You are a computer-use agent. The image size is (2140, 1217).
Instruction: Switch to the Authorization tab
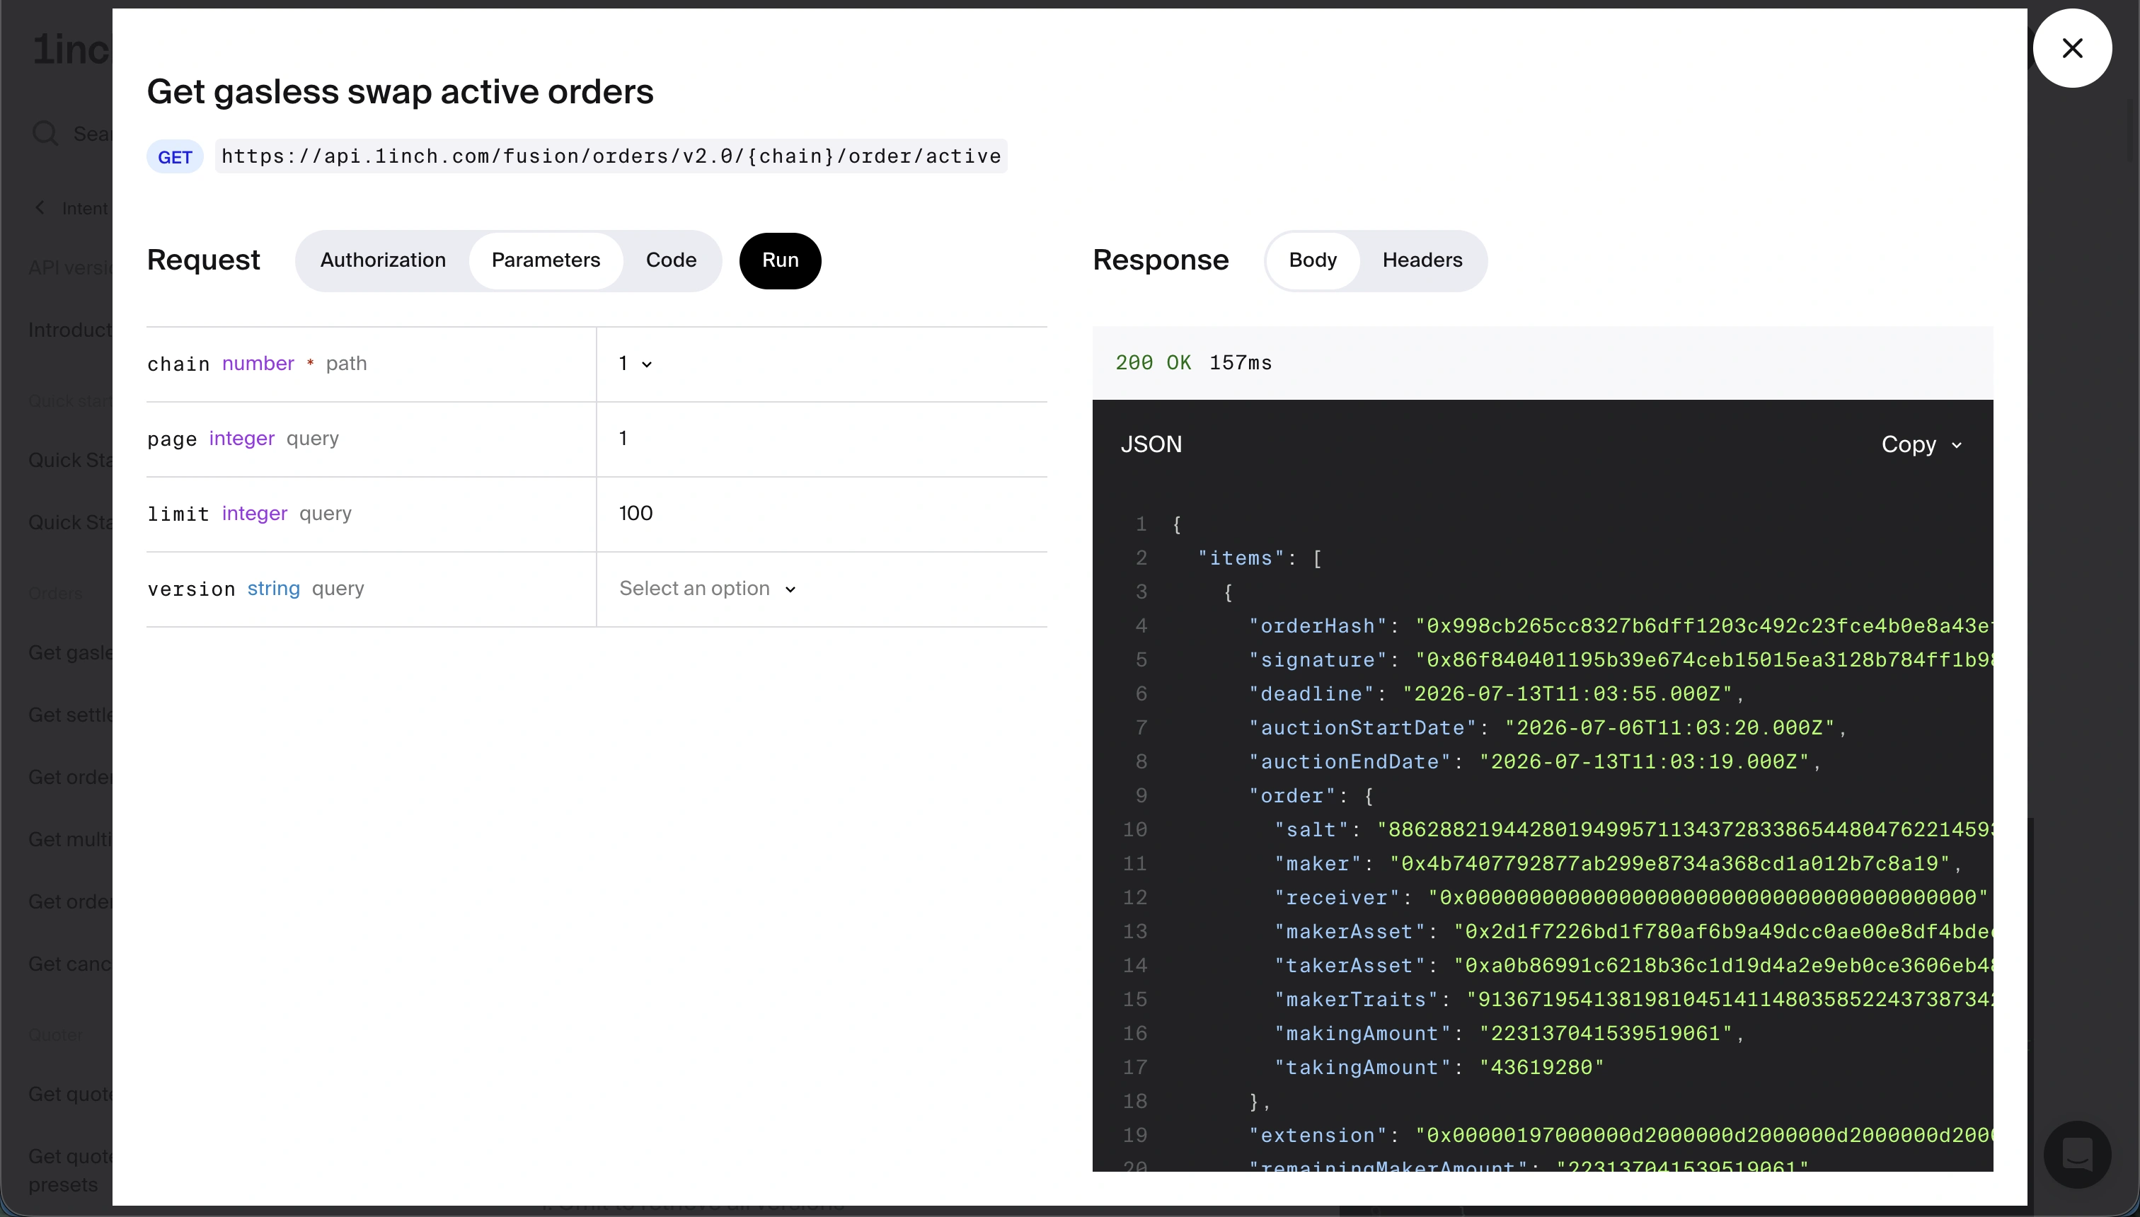(383, 260)
